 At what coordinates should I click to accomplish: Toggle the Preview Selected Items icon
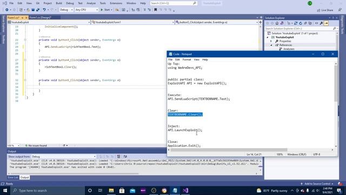point(326,23)
